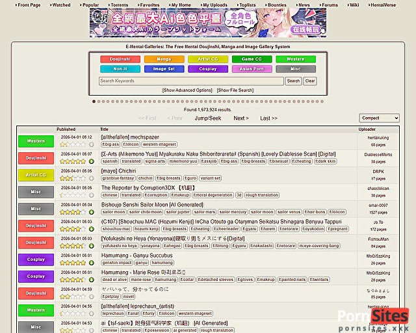Sort by the Published column header
416x333 pixels.
[x=66, y=129]
